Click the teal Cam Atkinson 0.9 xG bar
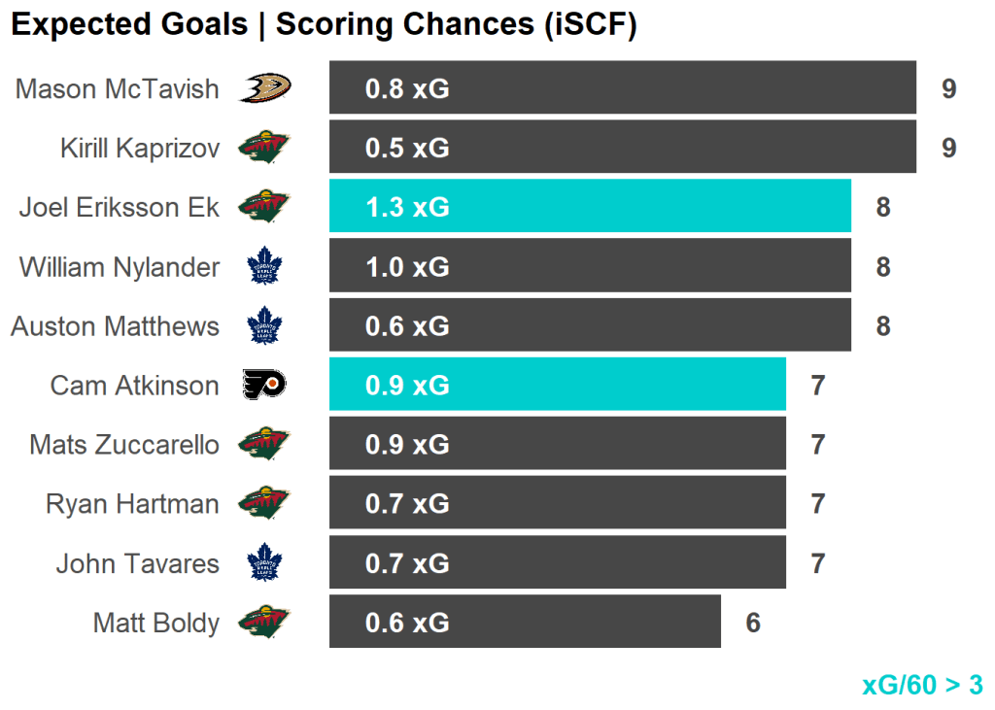This screenshot has height=710, width=995. [557, 384]
